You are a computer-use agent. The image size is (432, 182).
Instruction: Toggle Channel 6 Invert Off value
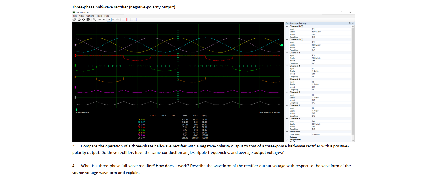point(313,100)
